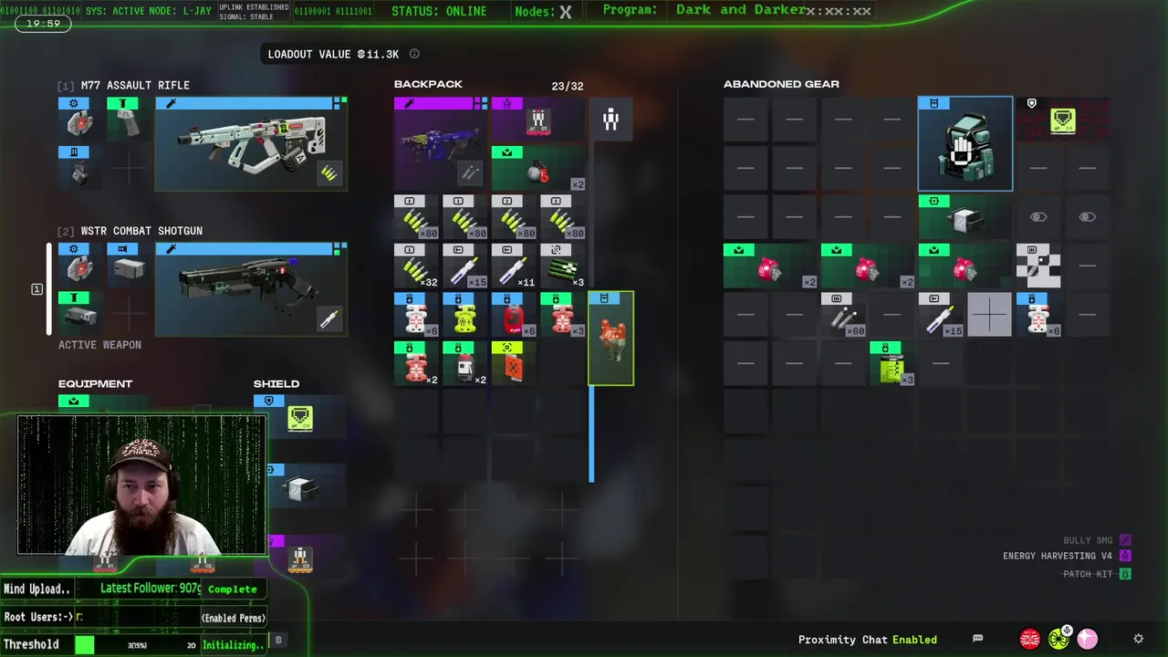Select the x15 ammo stack in backpack
Image resolution: width=1168 pixels, height=657 pixels.
464,266
